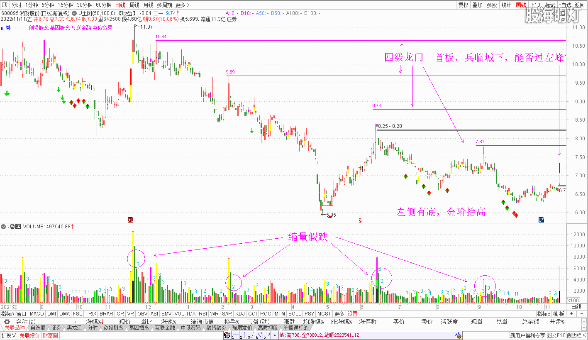Open F10 company info
This screenshot has height=340, width=588.
point(536,5)
